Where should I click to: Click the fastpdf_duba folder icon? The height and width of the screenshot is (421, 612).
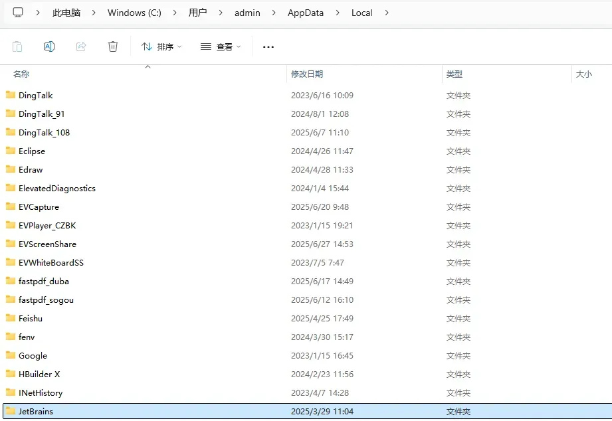point(11,281)
